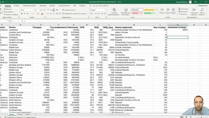
Task: Click the Format Painter (Формат по образцу) button
Action: (x=11, y=14)
